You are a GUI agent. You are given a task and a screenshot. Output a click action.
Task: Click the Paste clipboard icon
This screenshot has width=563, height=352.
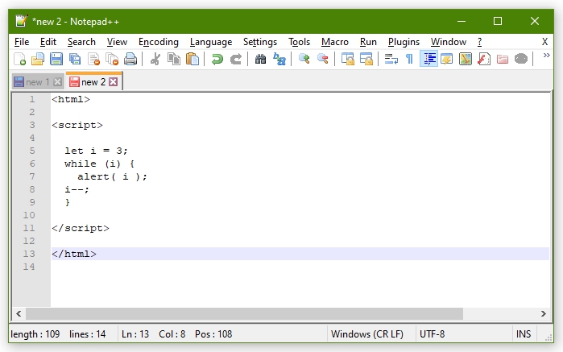click(x=192, y=59)
